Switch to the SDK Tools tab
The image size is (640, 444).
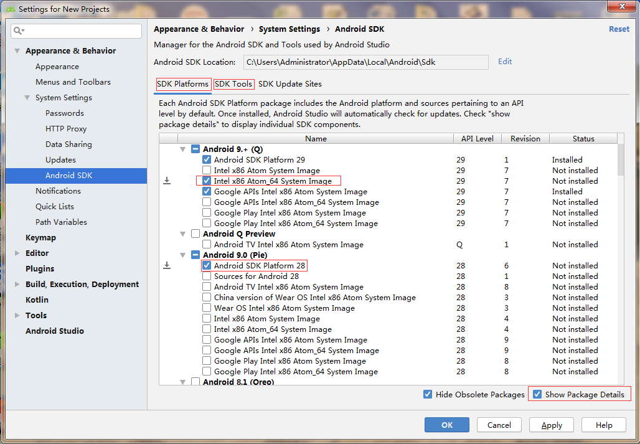click(233, 84)
